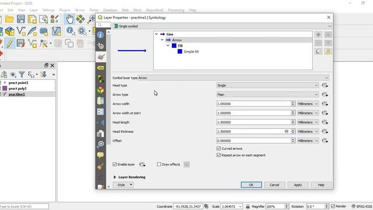Open Arrow width unit Millimeters dropdown
The height and width of the screenshot is (210, 373).
[x=308, y=104]
